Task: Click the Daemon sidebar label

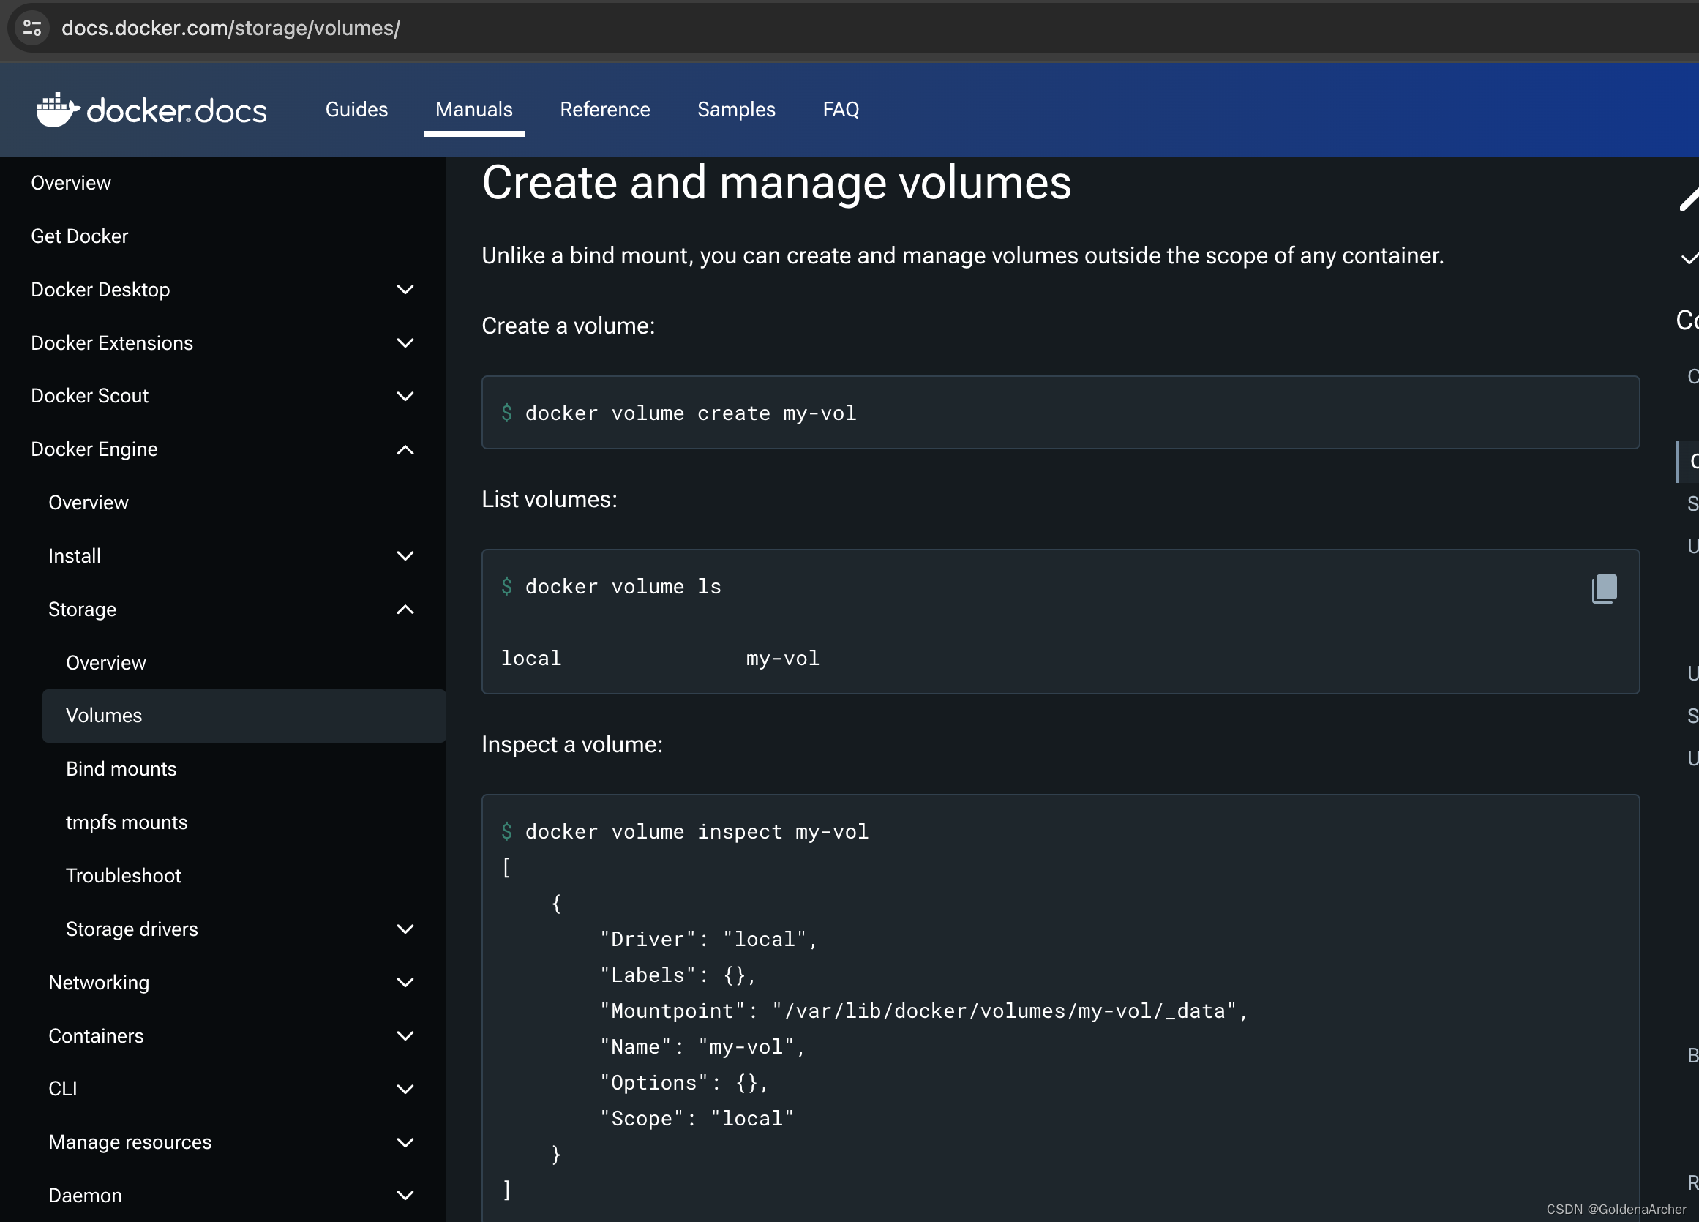Action: (86, 1195)
